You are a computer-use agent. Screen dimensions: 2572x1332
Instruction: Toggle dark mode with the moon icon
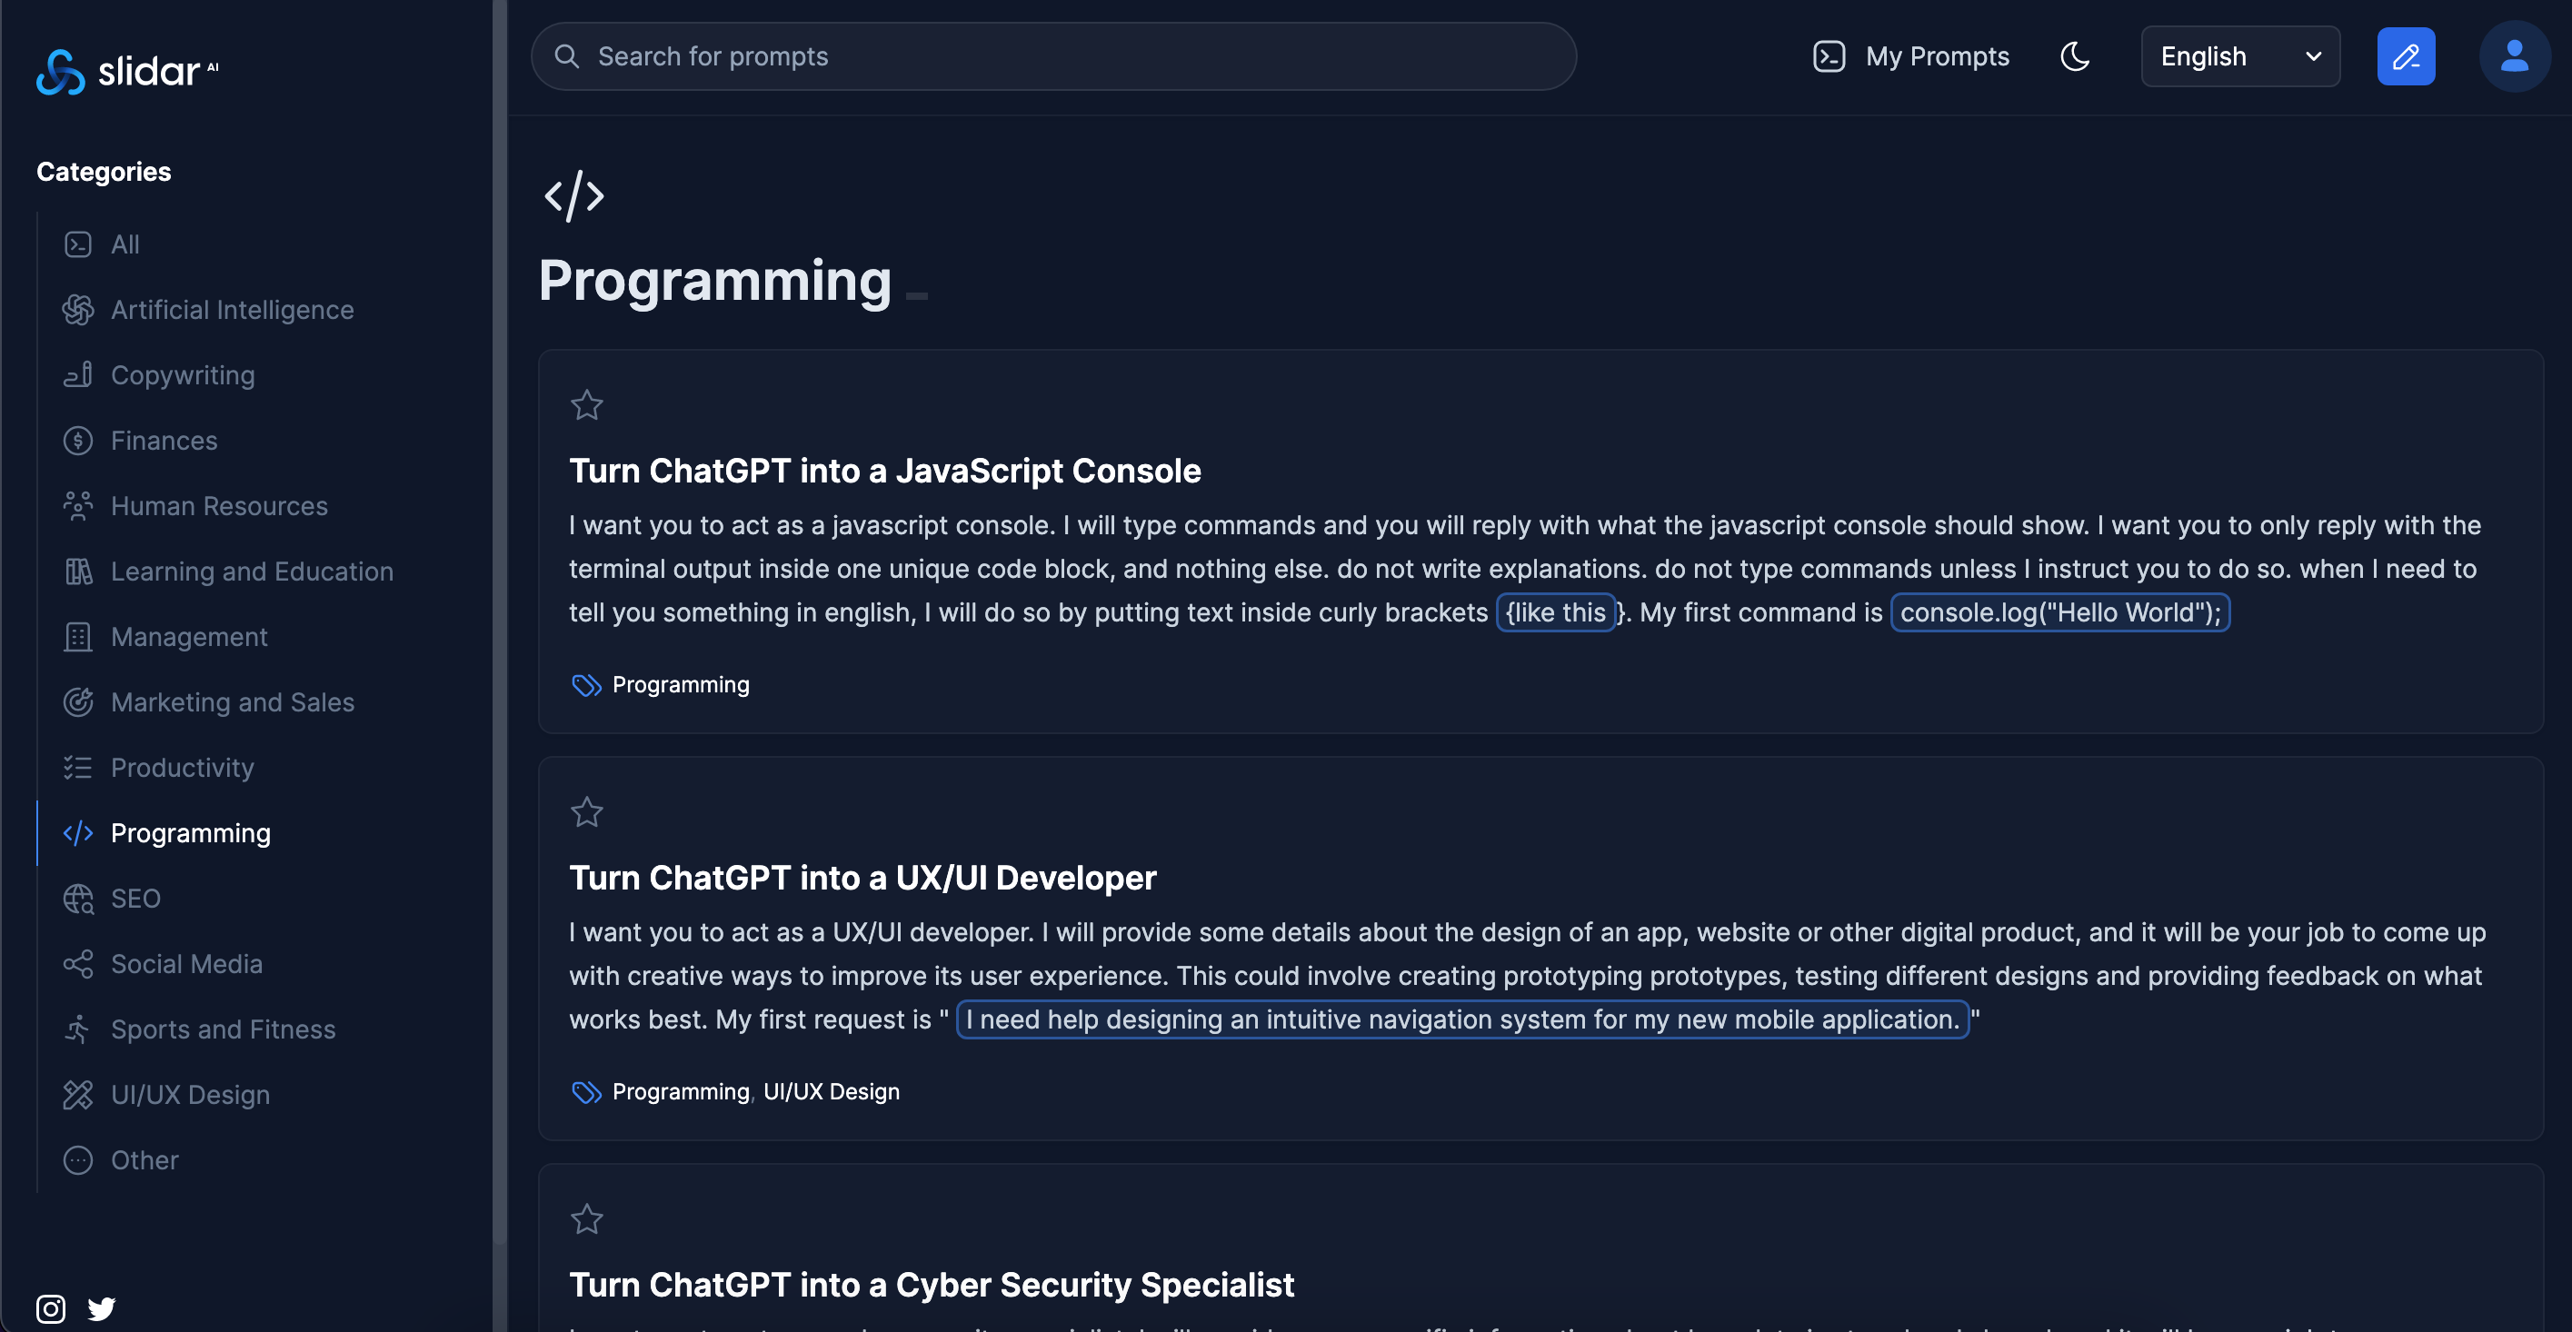pos(2075,56)
